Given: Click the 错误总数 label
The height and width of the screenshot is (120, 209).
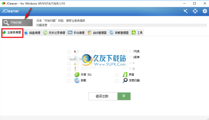Looking at the screenshot, I should pyautogui.click(x=102, y=96).
